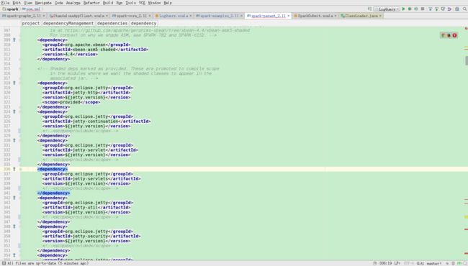Switch to the spark-core_2.11 editor tab

point(131,16)
